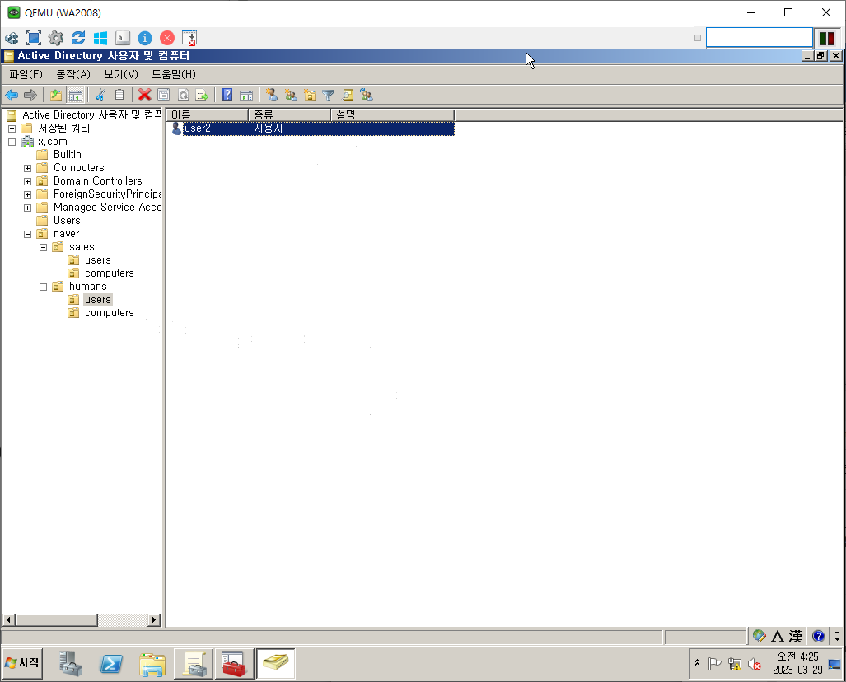Click the Filter funnel icon
Viewport: 846px width, 682px height.
tap(328, 96)
